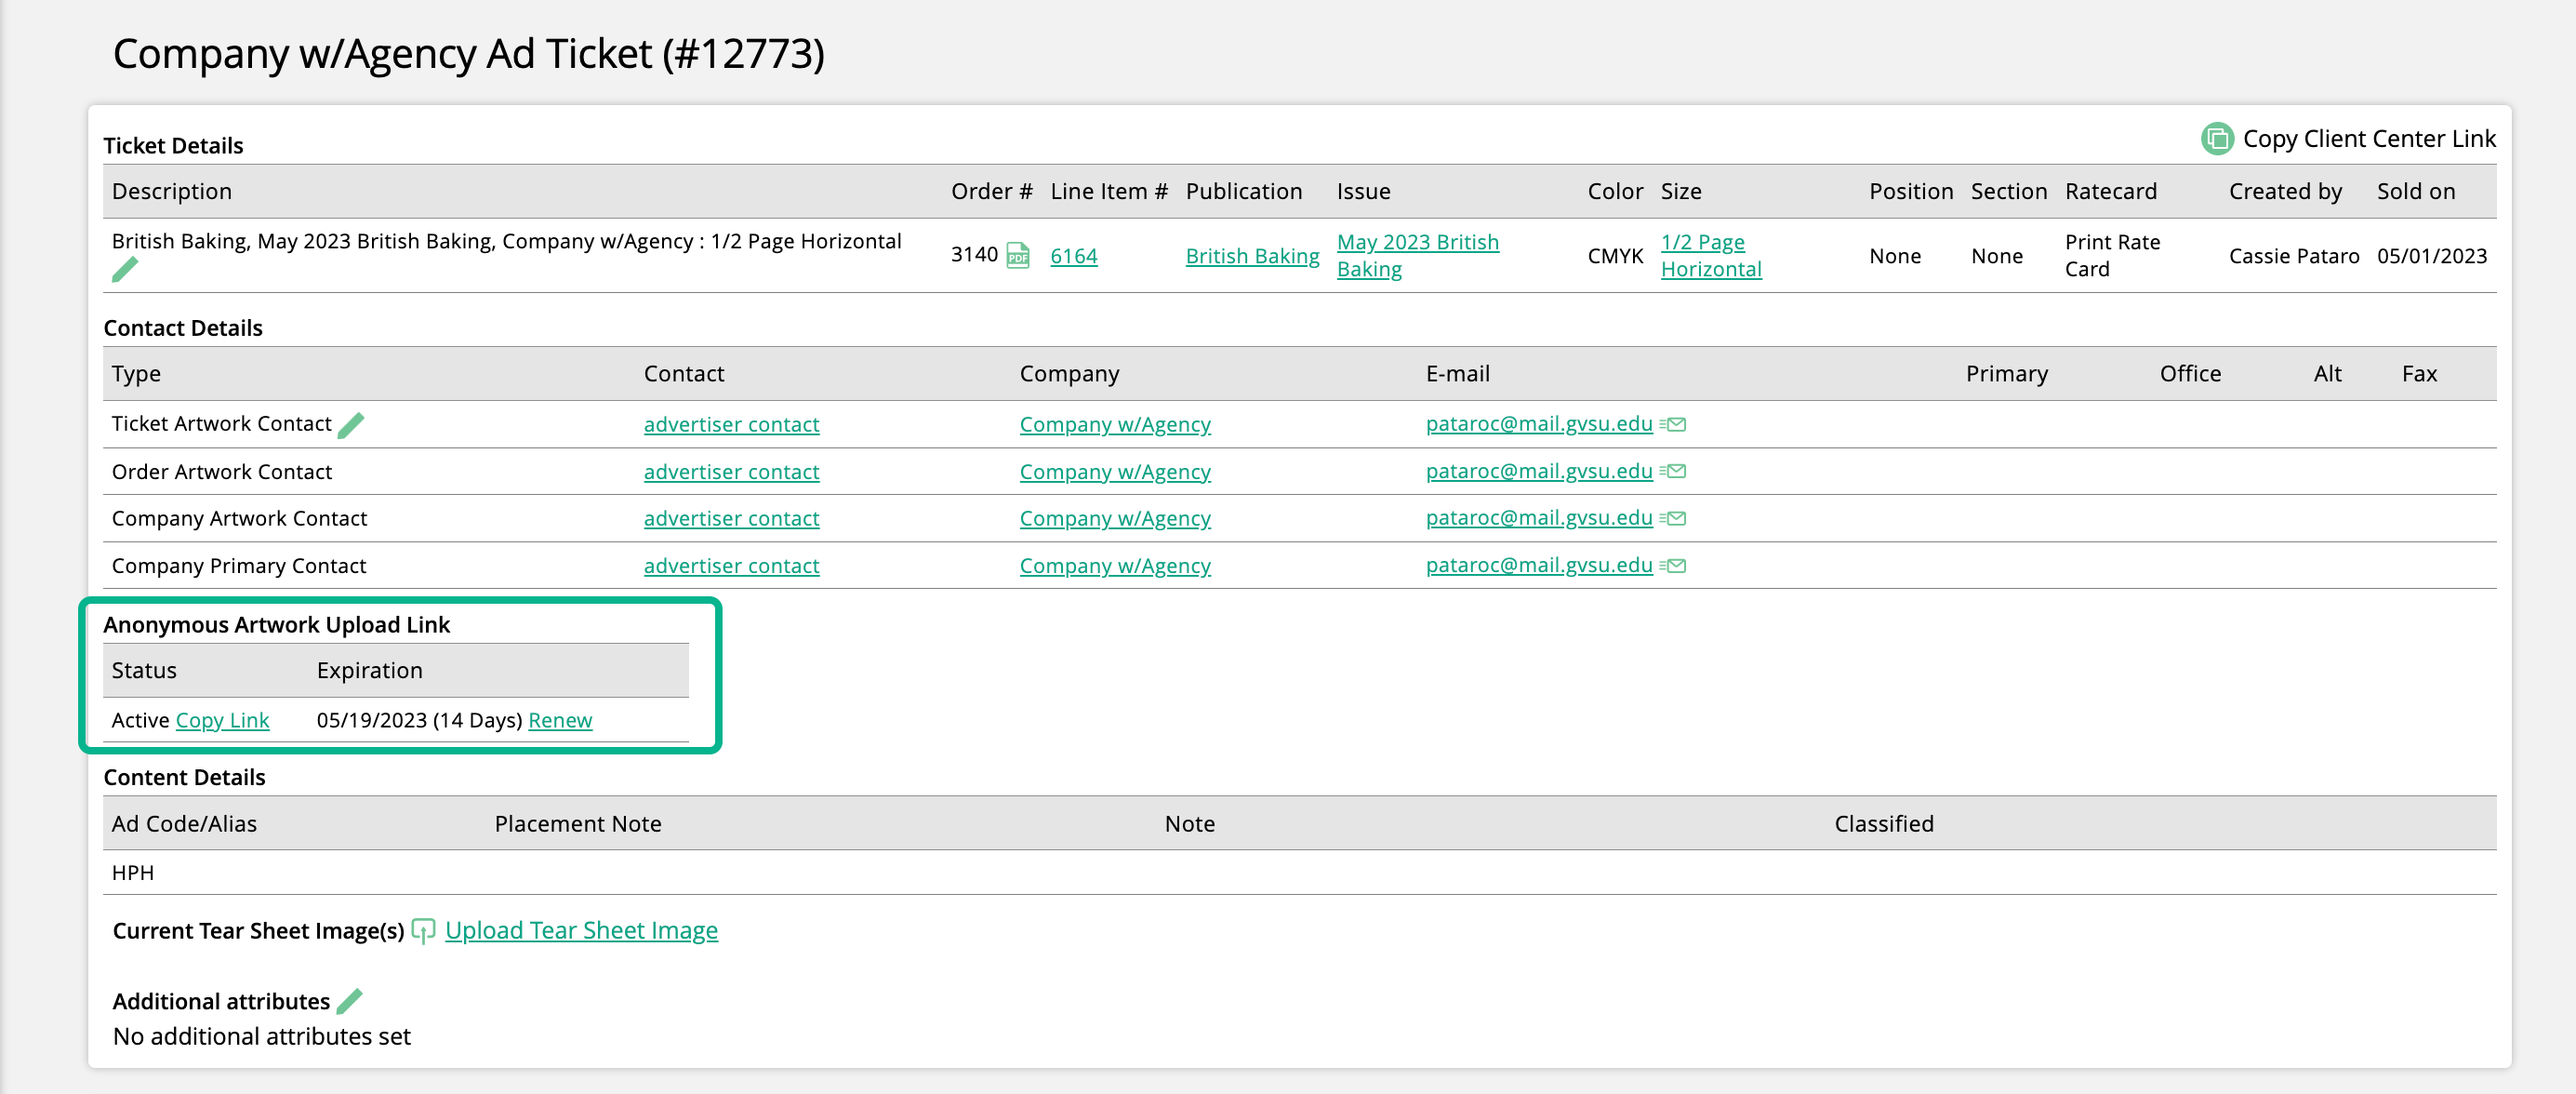The height and width of the screenshot is (1094, 2576).
Task: Renew the anonymous artwork upload link
Action: (559, 719)
